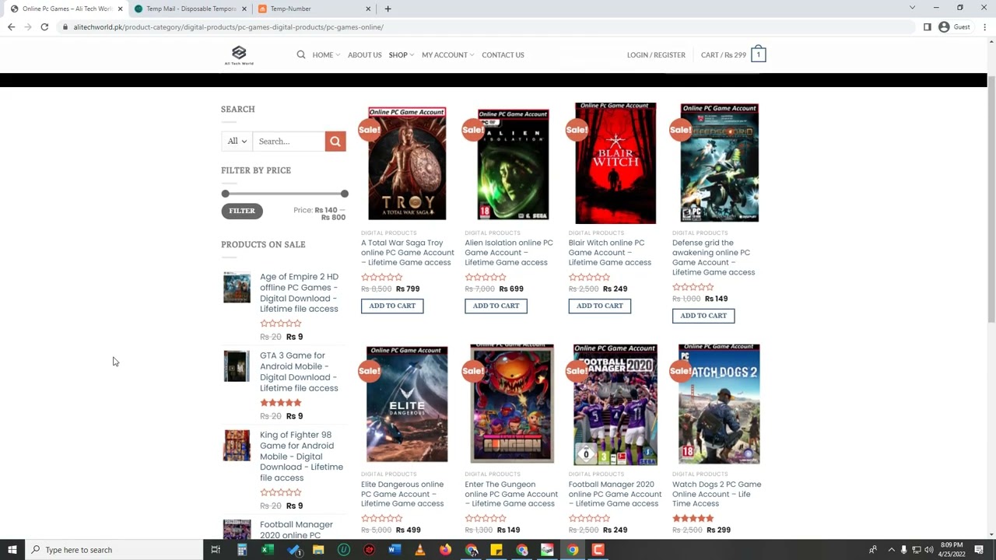This screenshot has height=560, width=996.
Task: Open King of Fighter 98 sidebar link
Action: [x=301, y=457]
